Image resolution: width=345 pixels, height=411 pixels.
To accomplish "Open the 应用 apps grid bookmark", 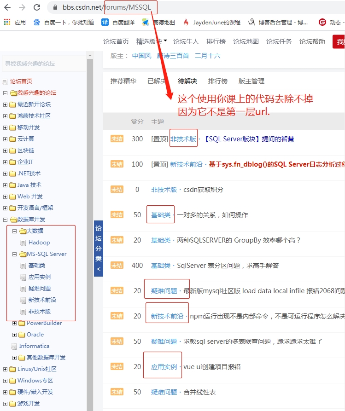I will (x=15, y=22).
